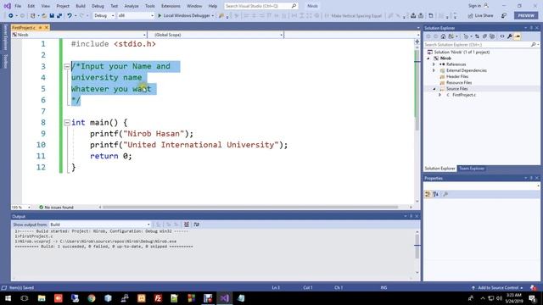This screenshot has height=305, width=543.
Task: Collapse the Source Files folder
Action: point(434,89)
